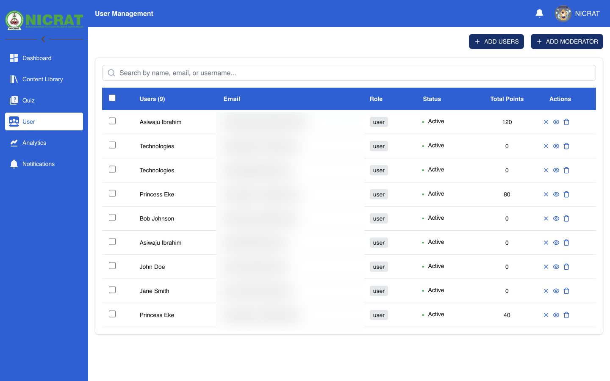Click the X icon in John Doe's row
Viewport: 610px width, 381px height.
click(546, 267)
